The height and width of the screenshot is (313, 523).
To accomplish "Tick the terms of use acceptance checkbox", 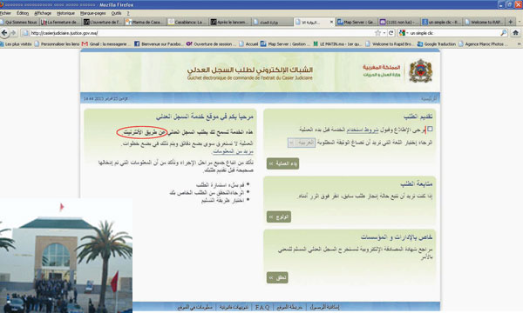I will pyautogui.click(x=430, y=129).
